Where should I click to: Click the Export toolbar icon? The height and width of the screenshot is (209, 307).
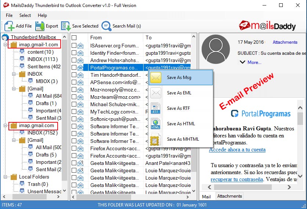[x=40, y=26]
